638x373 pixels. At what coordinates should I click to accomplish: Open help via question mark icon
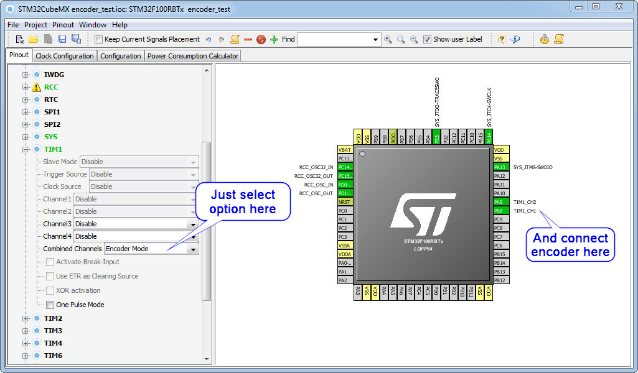(502, 39)
